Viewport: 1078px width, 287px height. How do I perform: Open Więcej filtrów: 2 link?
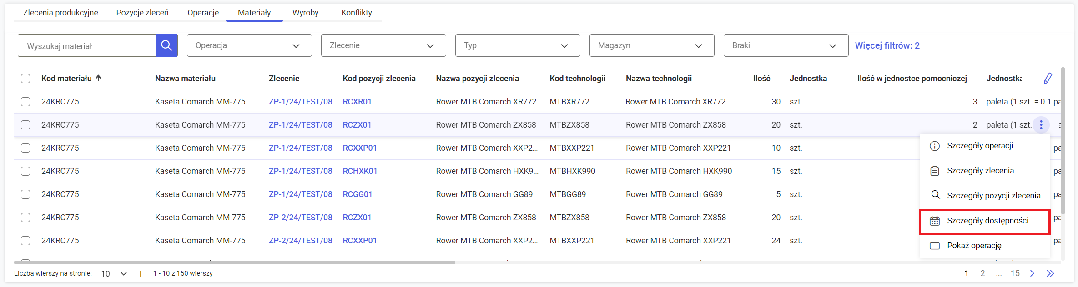[887, 45]
